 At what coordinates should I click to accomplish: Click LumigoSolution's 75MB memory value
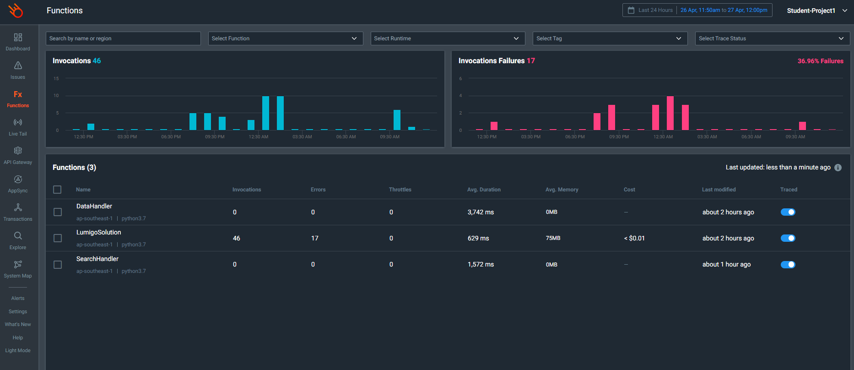click(553, 238)
